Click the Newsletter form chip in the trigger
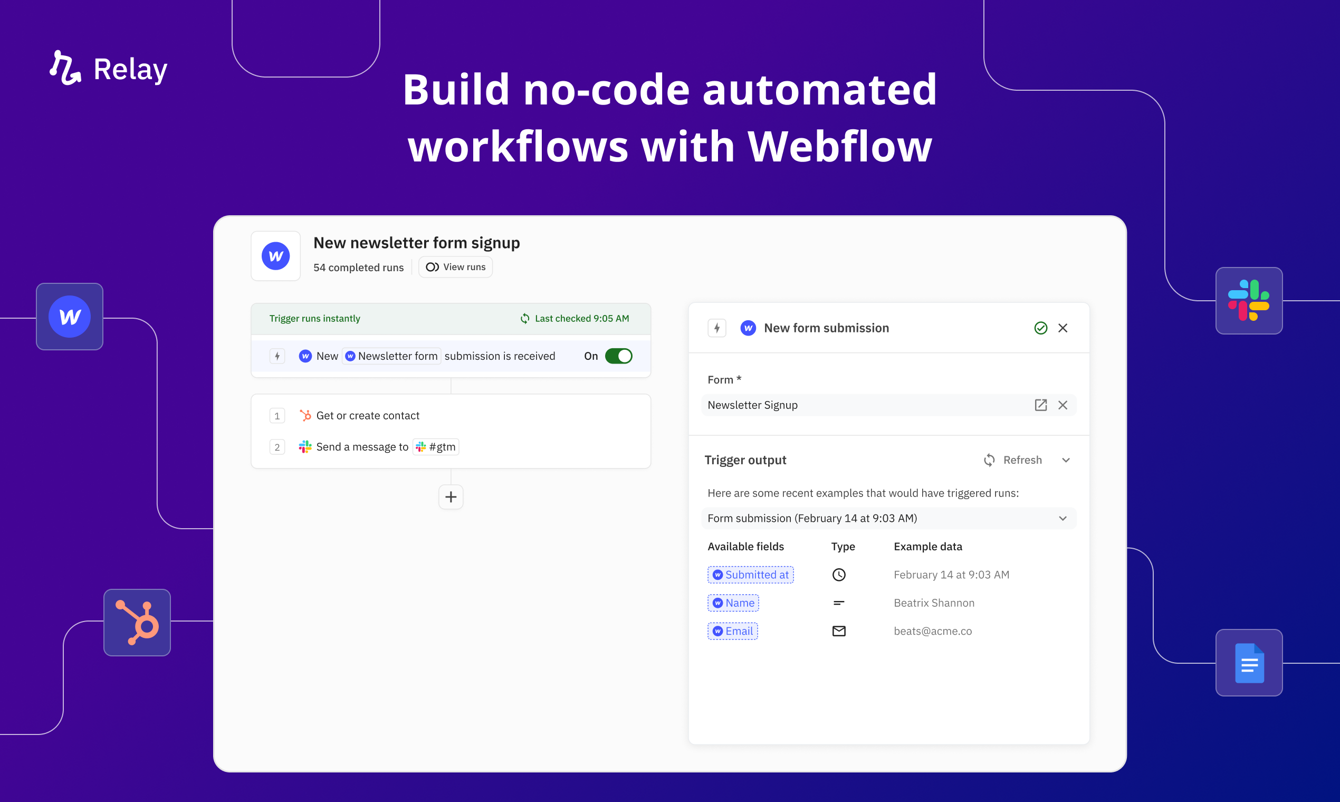 coord(392,356)
